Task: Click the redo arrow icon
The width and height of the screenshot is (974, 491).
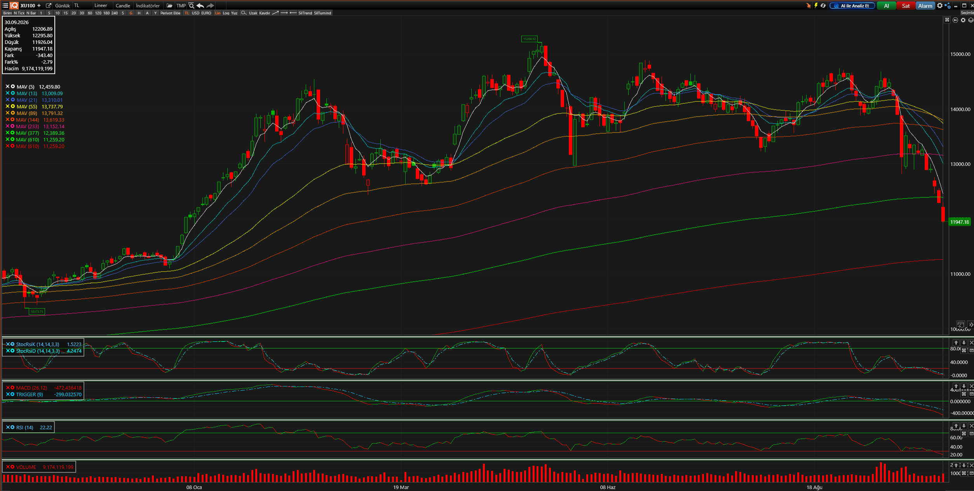Action: point(210,5)
